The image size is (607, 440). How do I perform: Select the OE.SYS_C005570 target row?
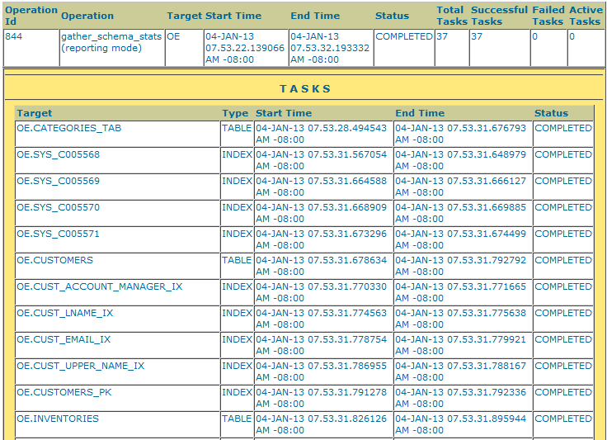point(59,208)
